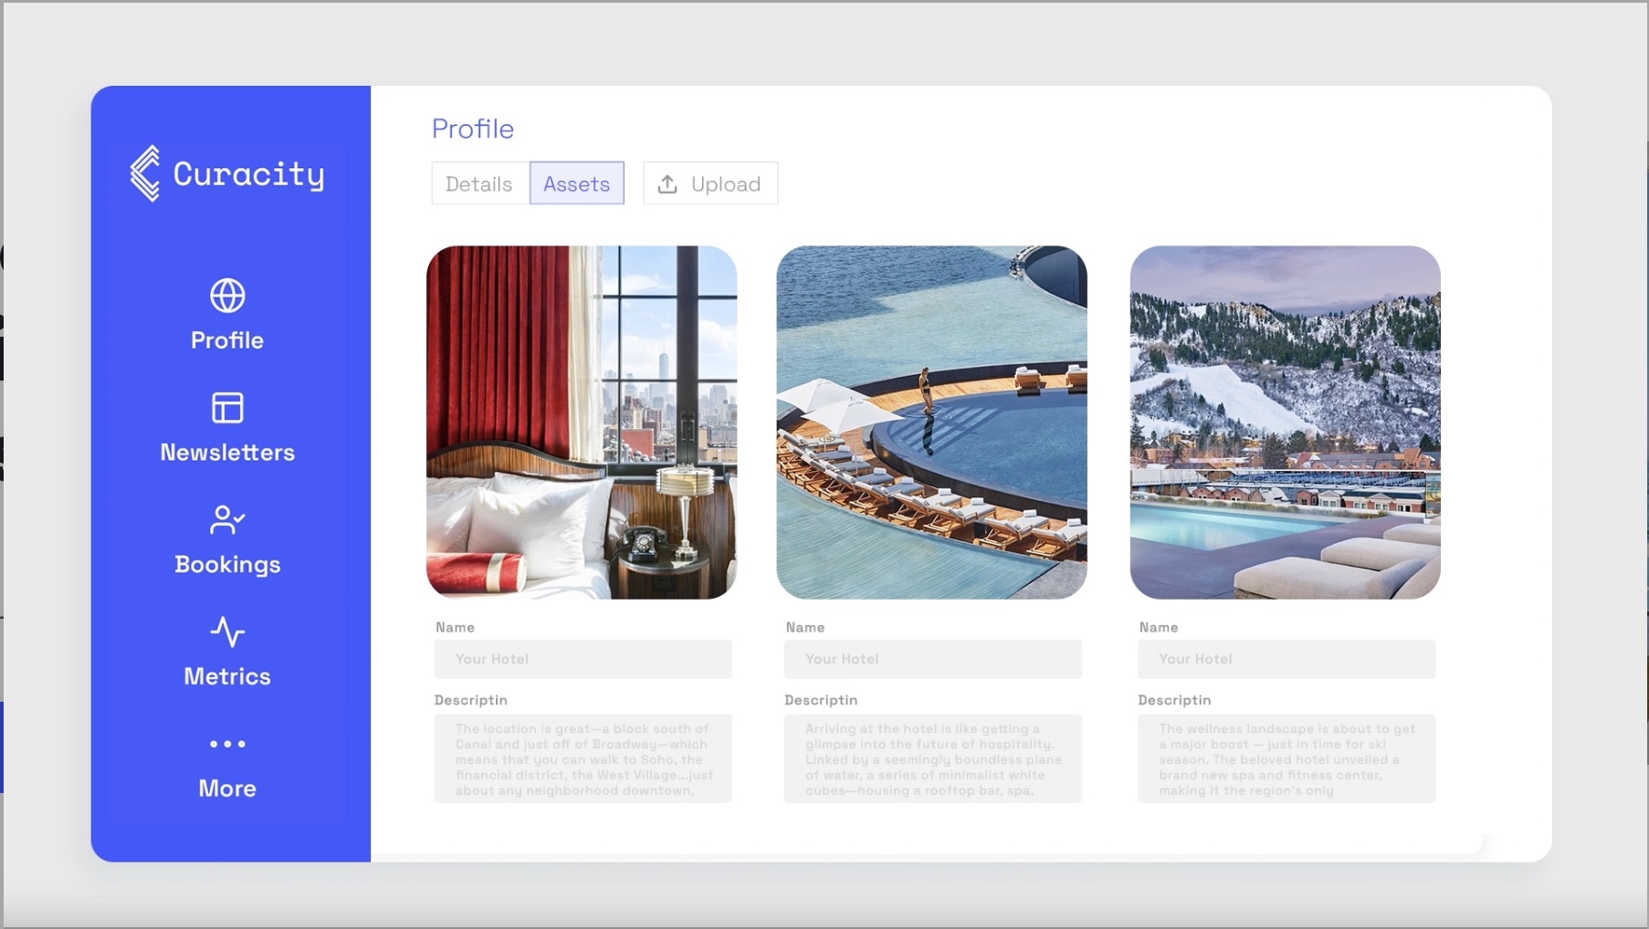The image size is (1649, 929).
Task: Open Metrics via the activity pulse icon
Action: pos(227,632)
